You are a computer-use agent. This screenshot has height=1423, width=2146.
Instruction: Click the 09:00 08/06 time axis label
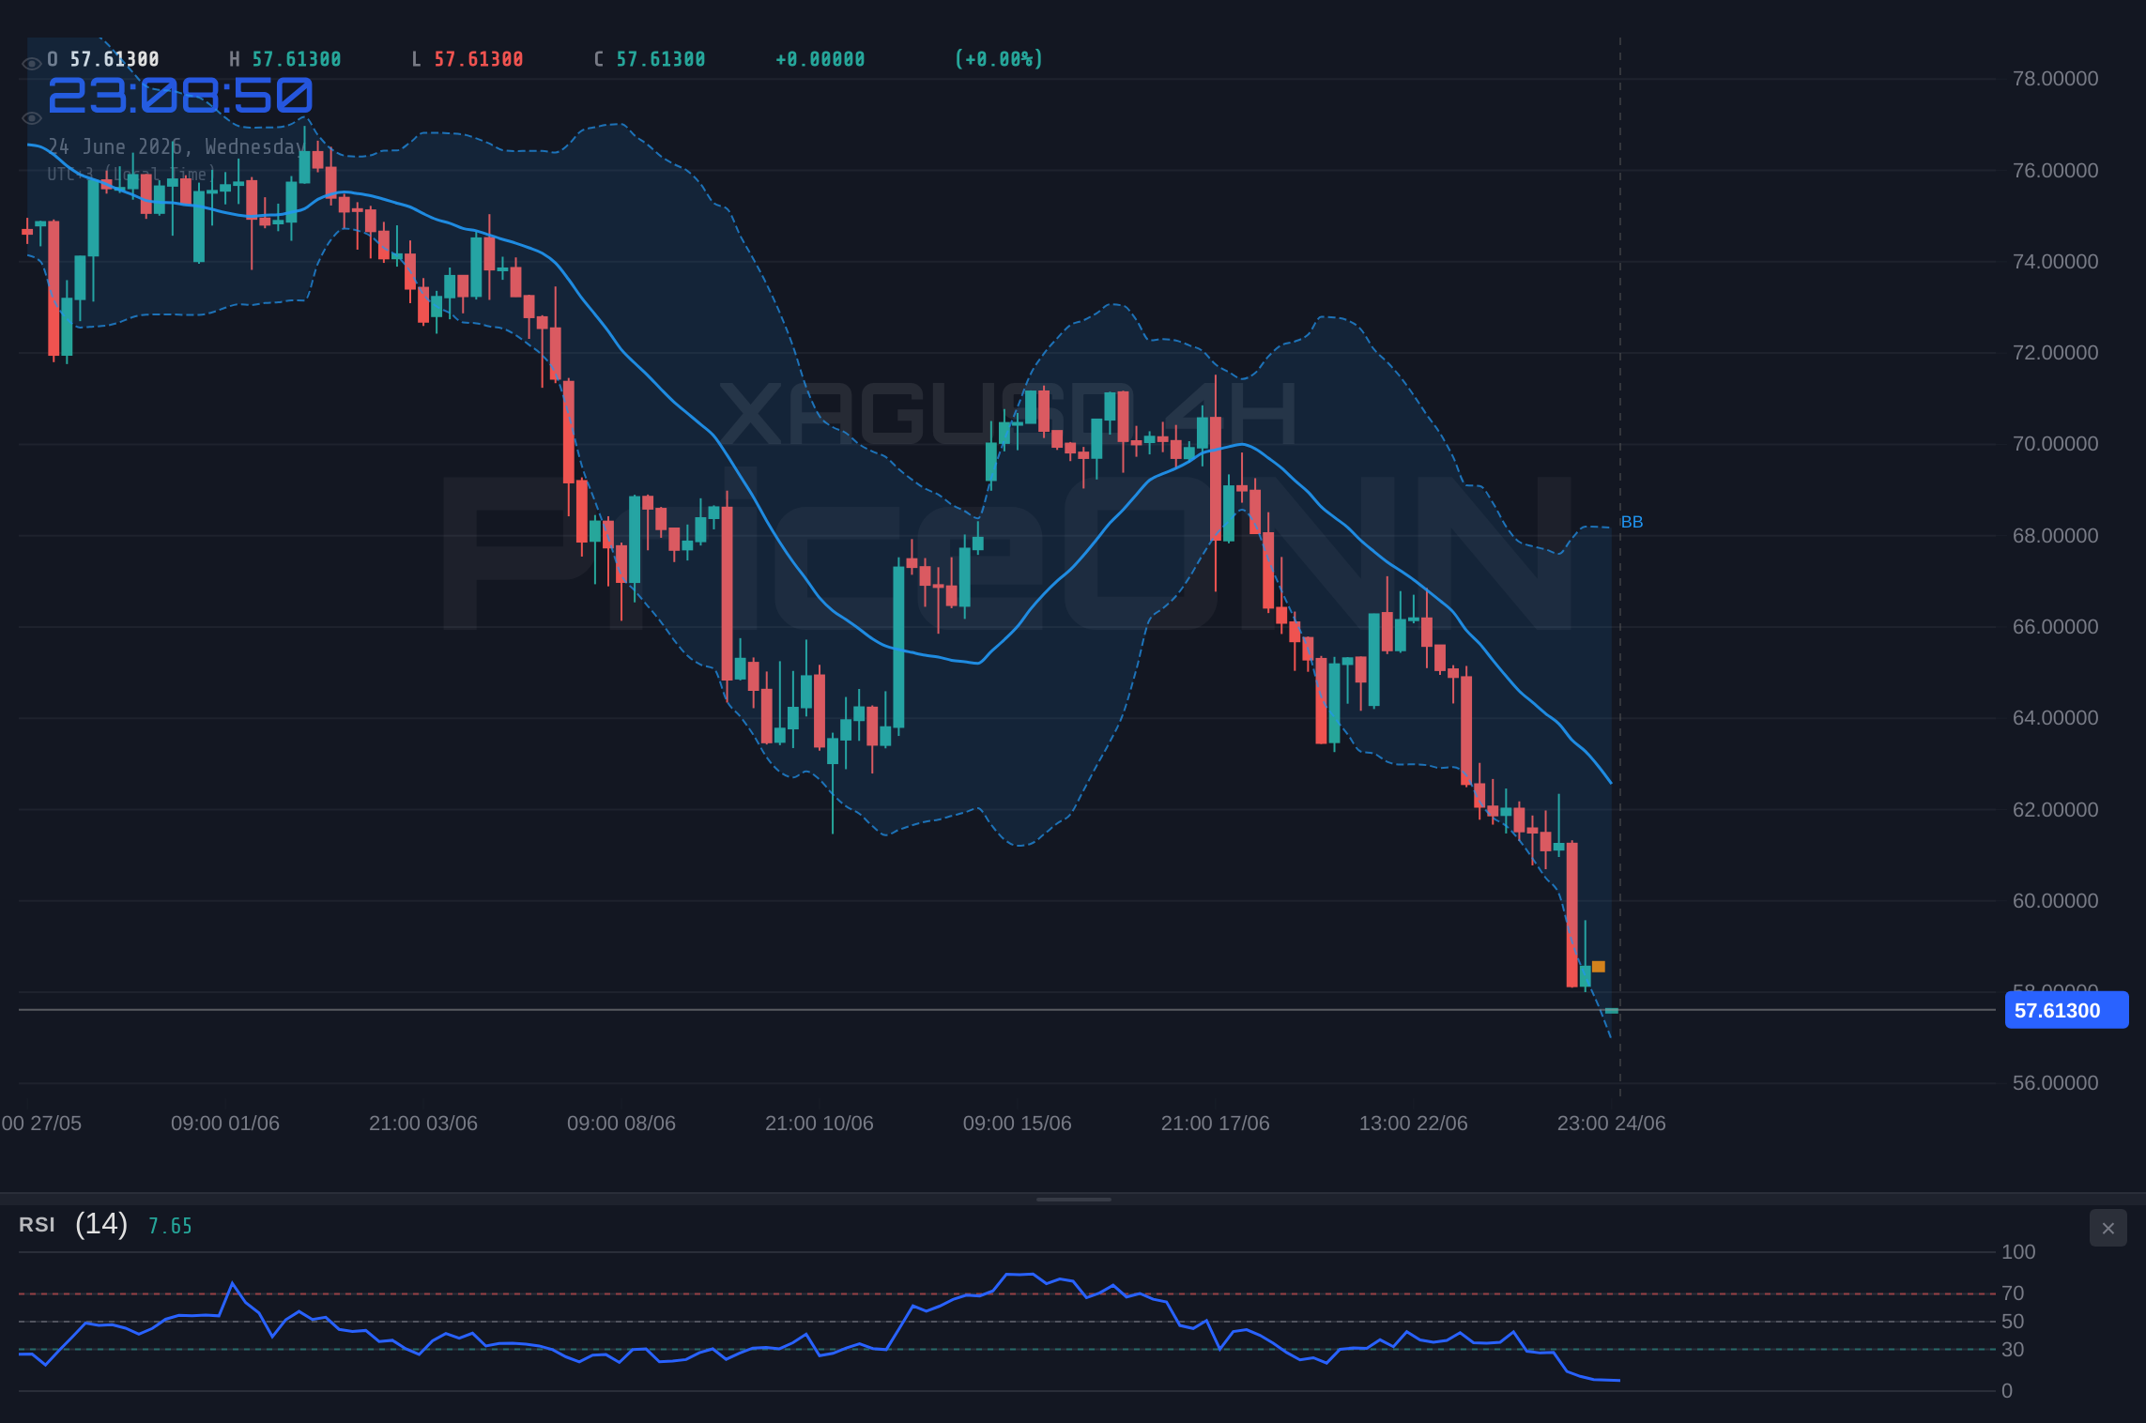pyautogui.click(x=621, y=1124)
